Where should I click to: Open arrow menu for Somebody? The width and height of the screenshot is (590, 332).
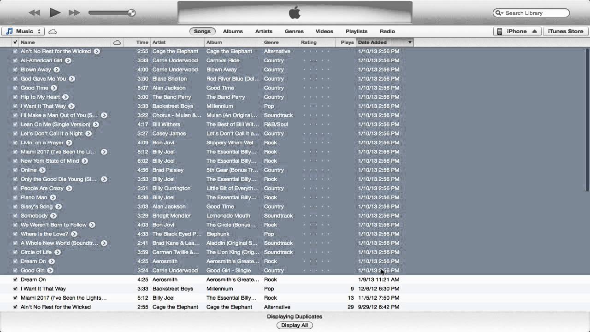(53, 216)
